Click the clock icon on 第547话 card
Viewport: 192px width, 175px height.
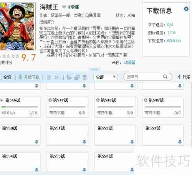50,100
